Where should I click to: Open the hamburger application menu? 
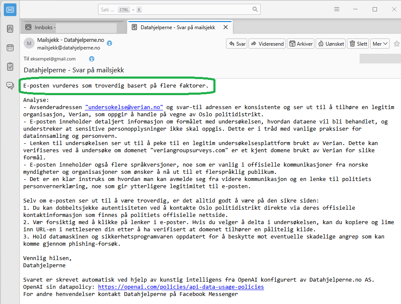click(337, 9)
